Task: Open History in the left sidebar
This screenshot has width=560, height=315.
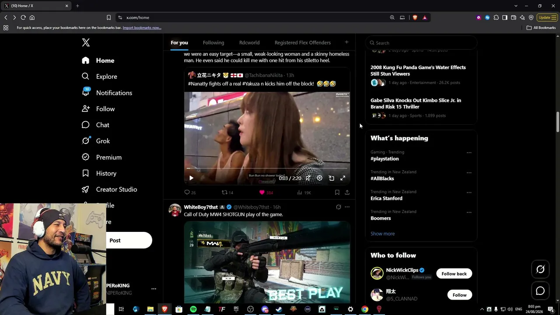Action: click(x=99, y=173)
